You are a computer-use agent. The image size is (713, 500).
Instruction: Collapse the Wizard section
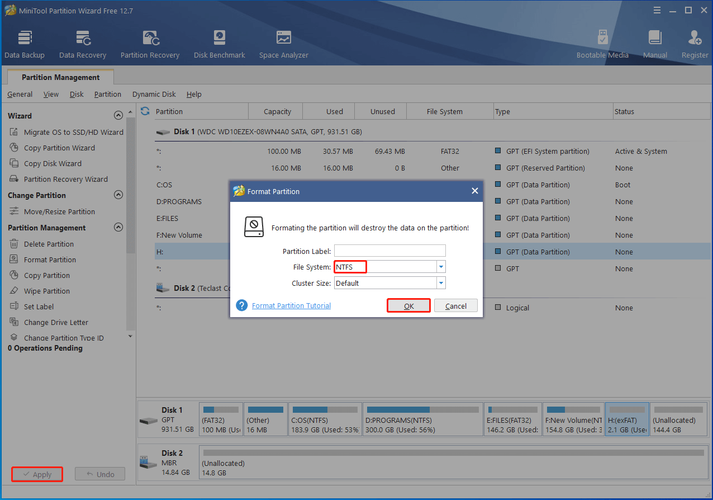(x=118, y=116)
